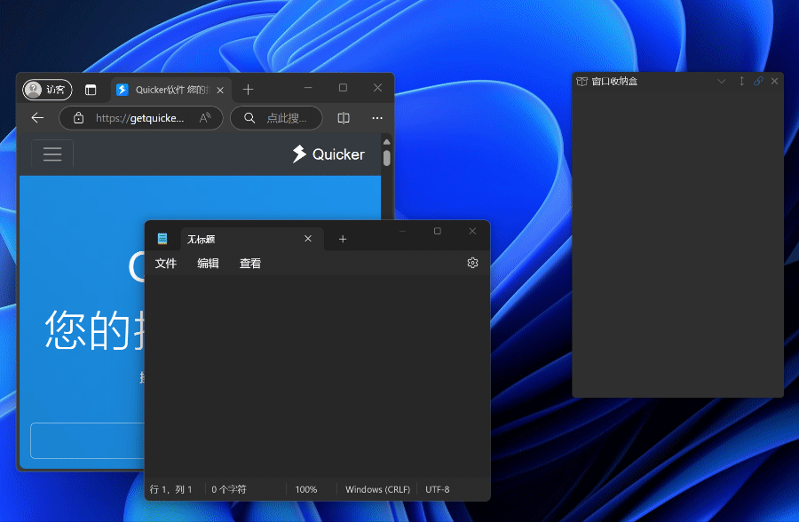Open the 编辑 menu in Notepad

pos(208,264)
